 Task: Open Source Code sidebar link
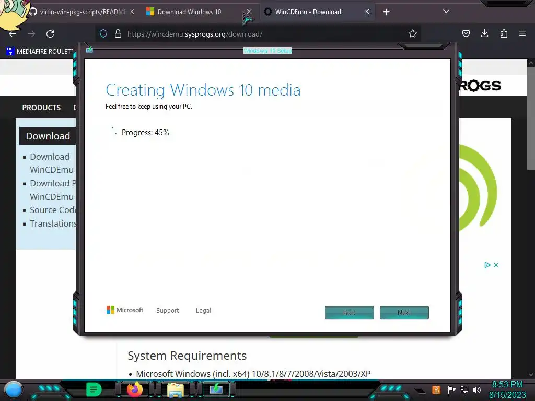[53, 210]
